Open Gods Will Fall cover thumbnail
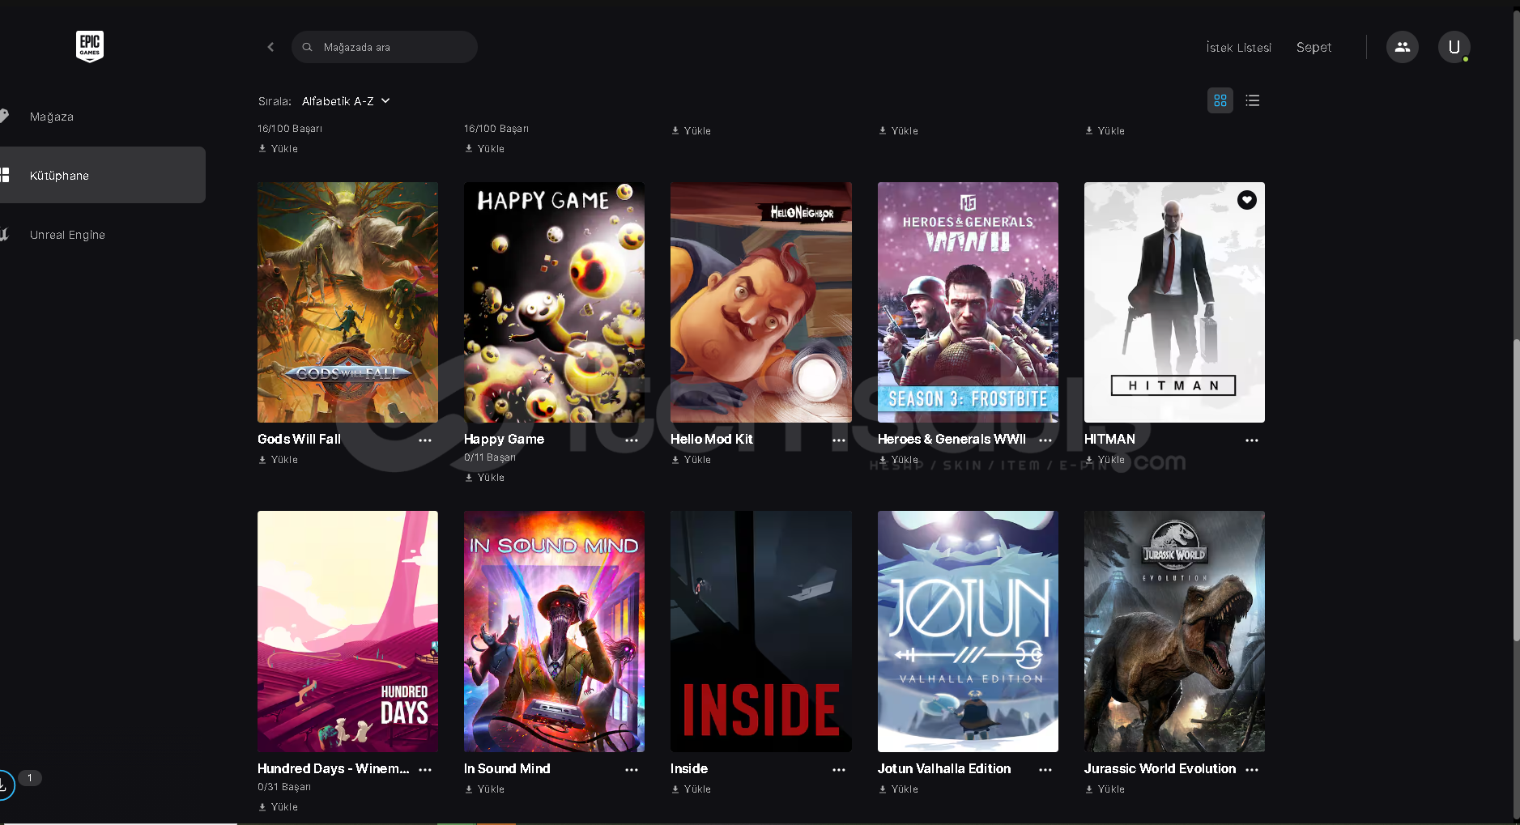Screen dimensions: 1520x825 click(347, 302)
